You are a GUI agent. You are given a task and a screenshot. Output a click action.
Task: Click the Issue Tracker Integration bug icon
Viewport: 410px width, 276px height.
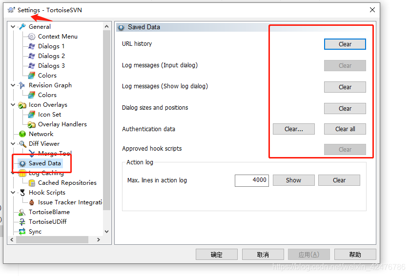pos(32,202)
